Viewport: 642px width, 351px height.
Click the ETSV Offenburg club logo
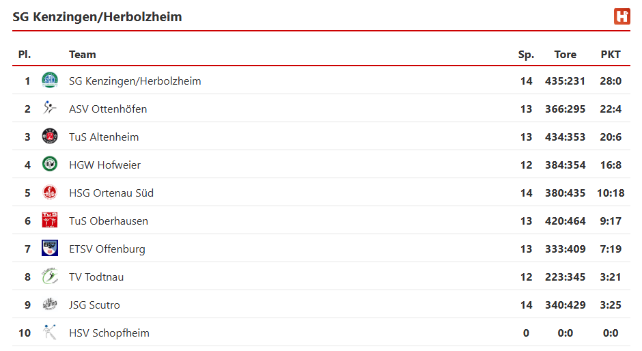click(x=50, y=249)
